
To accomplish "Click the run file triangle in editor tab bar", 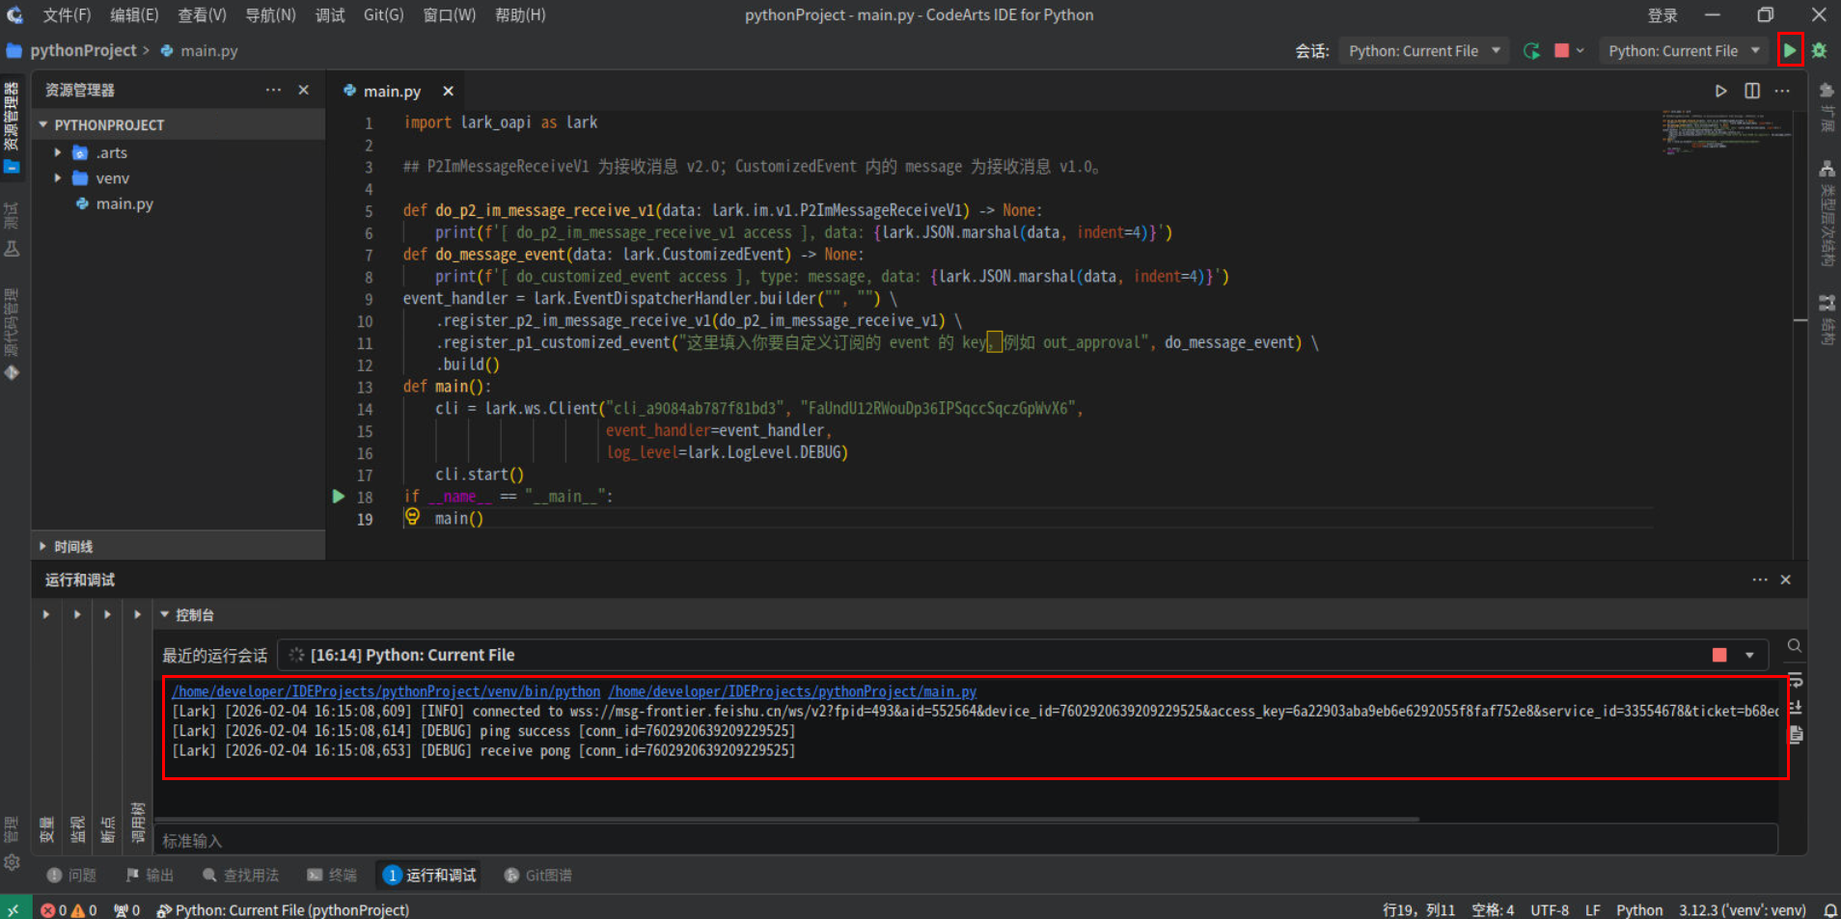I will click(1720, 91).
